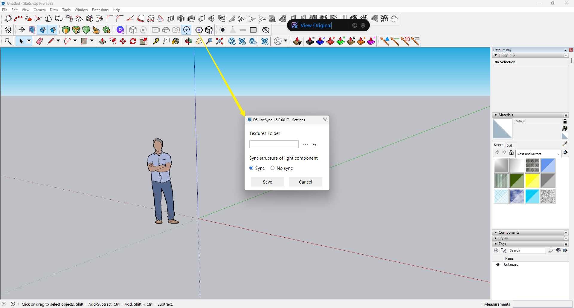Open the Select tool dropdown arrow
574x308 pixels.
click(x=29, y=41)
